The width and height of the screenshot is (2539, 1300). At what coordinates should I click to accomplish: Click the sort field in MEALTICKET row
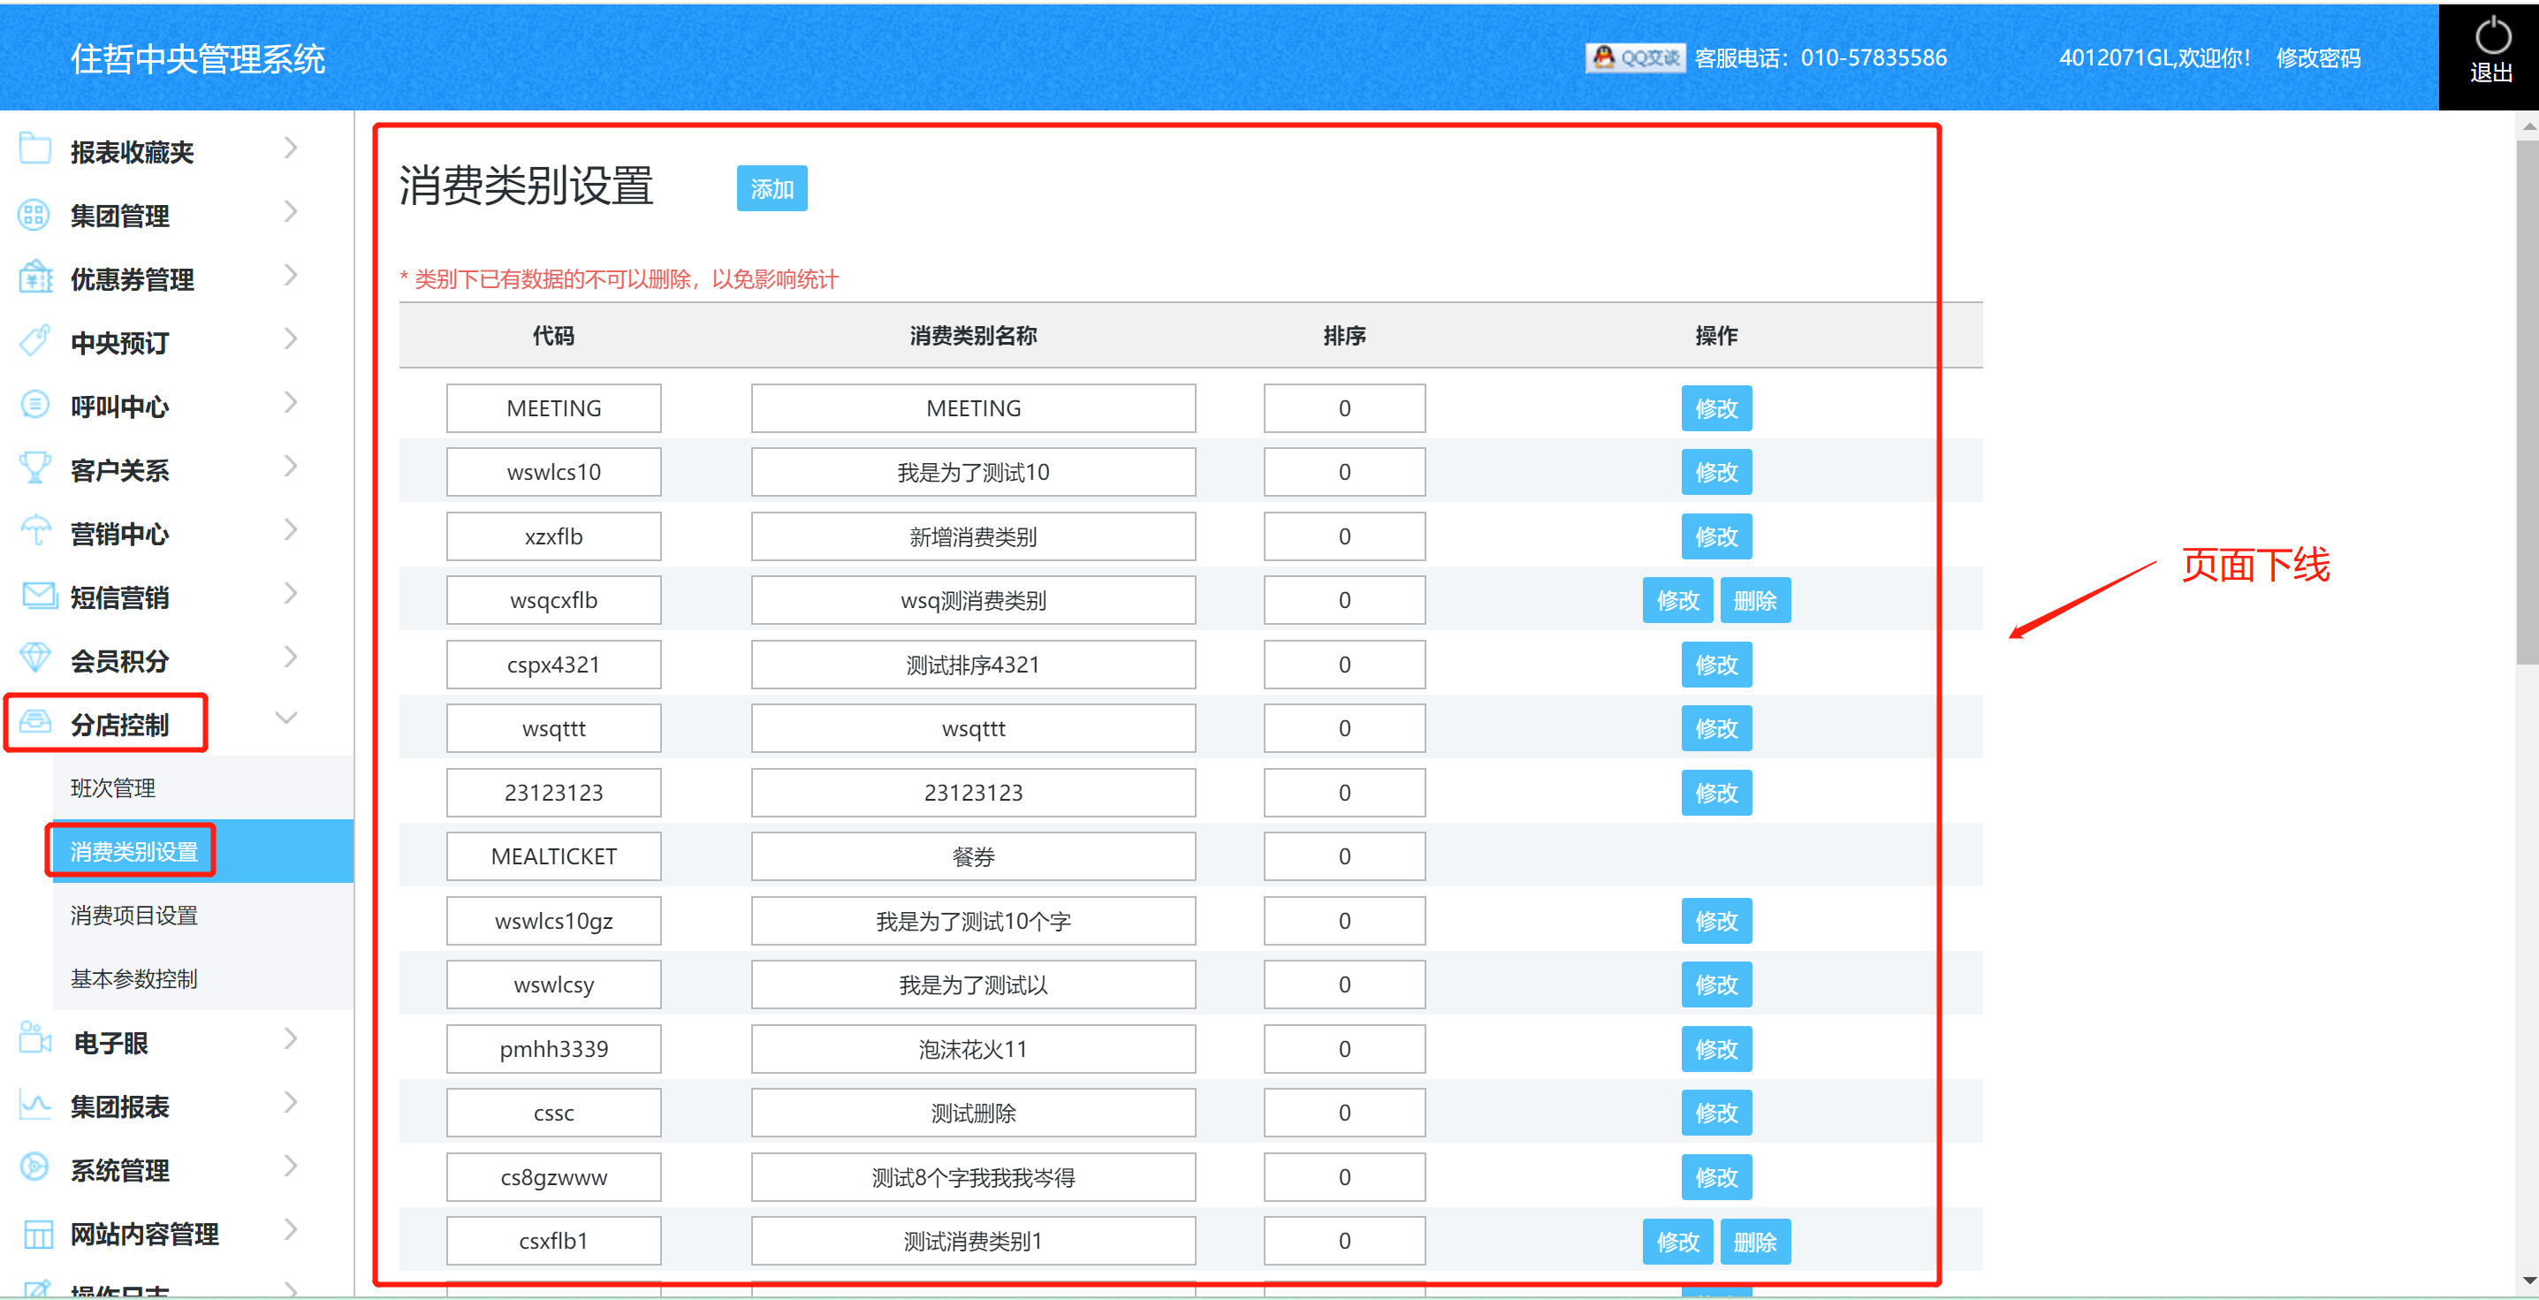(x=1344, y=856)
